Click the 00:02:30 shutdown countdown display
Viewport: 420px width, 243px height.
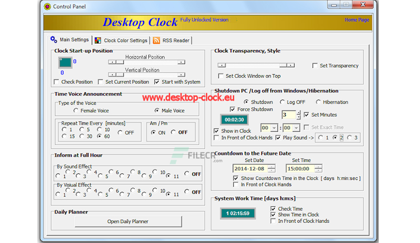(x=235, y=119)
